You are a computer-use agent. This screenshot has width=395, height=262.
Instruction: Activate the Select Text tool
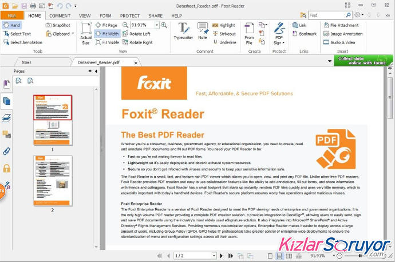pos(17,34)
